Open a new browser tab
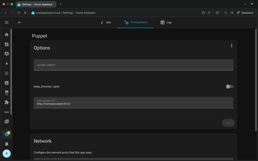The width and height of the screenshot is (258, 161). pyautogui.click(x=60, y=4)
